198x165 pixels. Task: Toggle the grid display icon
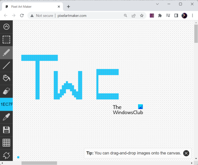tap(6, 143)
